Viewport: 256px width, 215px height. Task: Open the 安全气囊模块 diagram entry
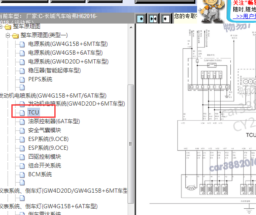[x=45, y=130]
